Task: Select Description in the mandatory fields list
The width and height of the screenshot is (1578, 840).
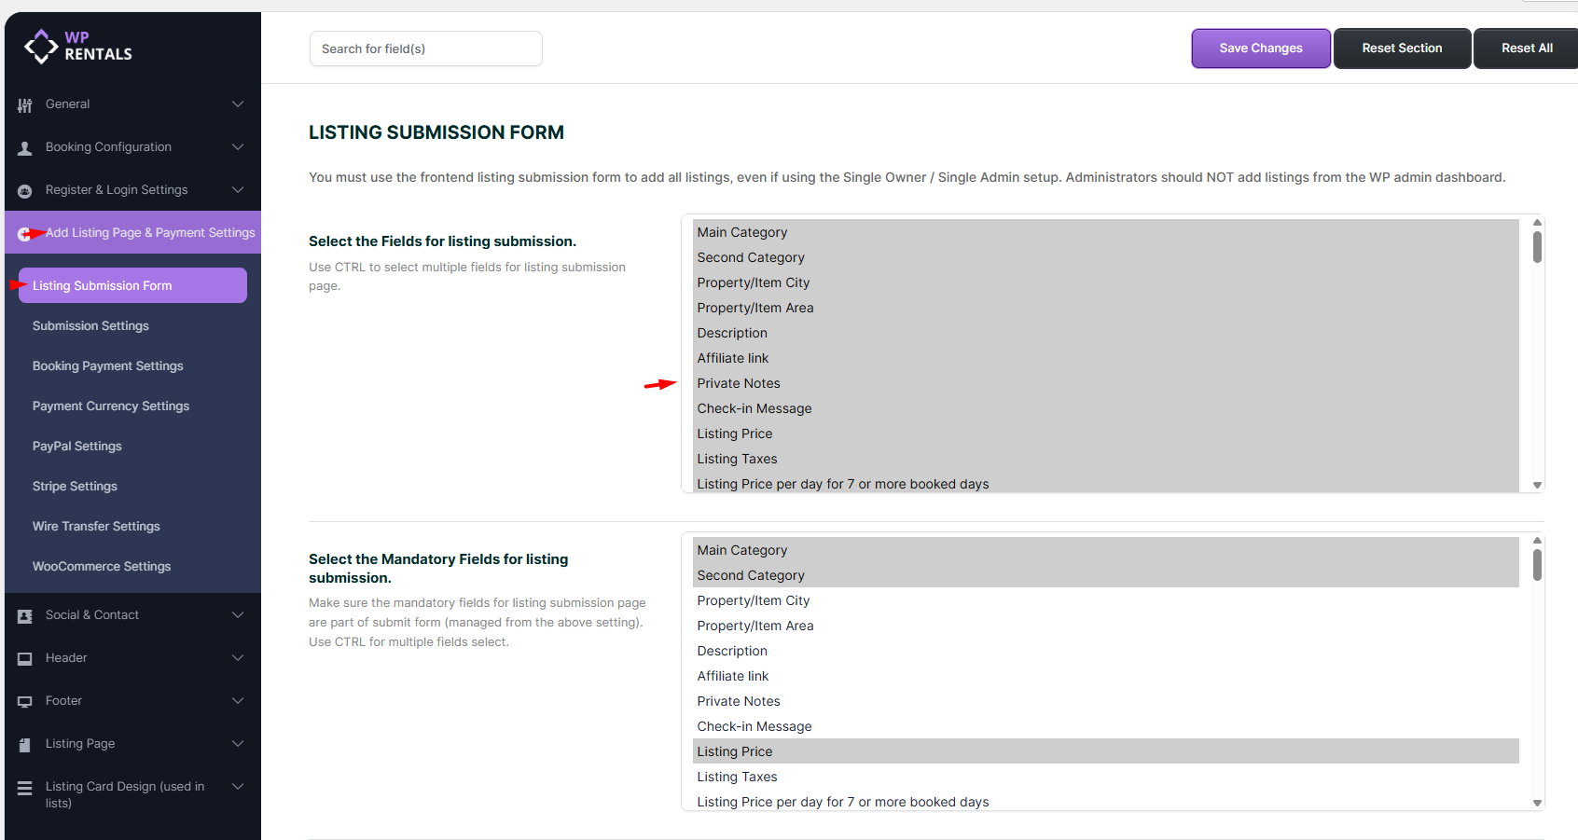Action: pos(732,652)
